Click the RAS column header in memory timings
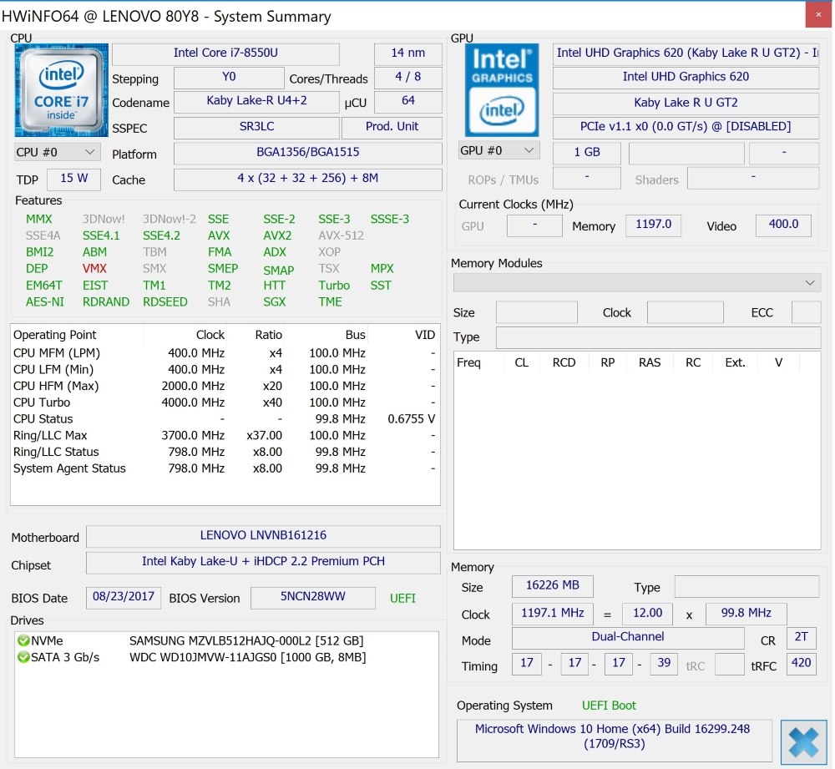This screenshot has height=769, width=835. point(650,362)
